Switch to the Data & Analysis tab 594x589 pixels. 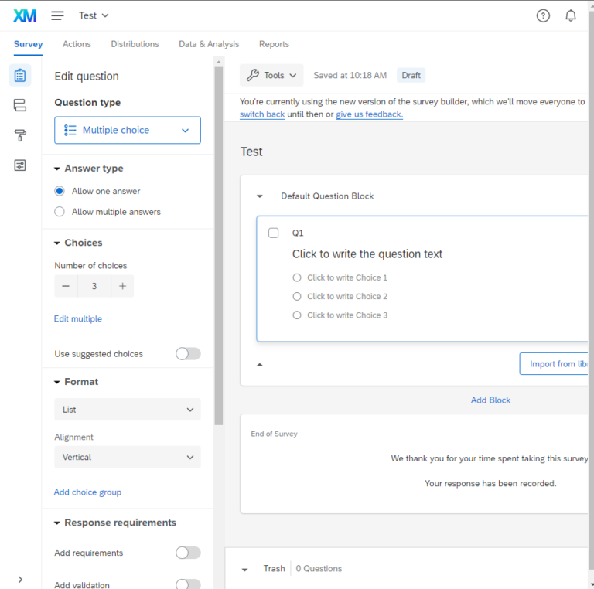click(x=209, y=44)
